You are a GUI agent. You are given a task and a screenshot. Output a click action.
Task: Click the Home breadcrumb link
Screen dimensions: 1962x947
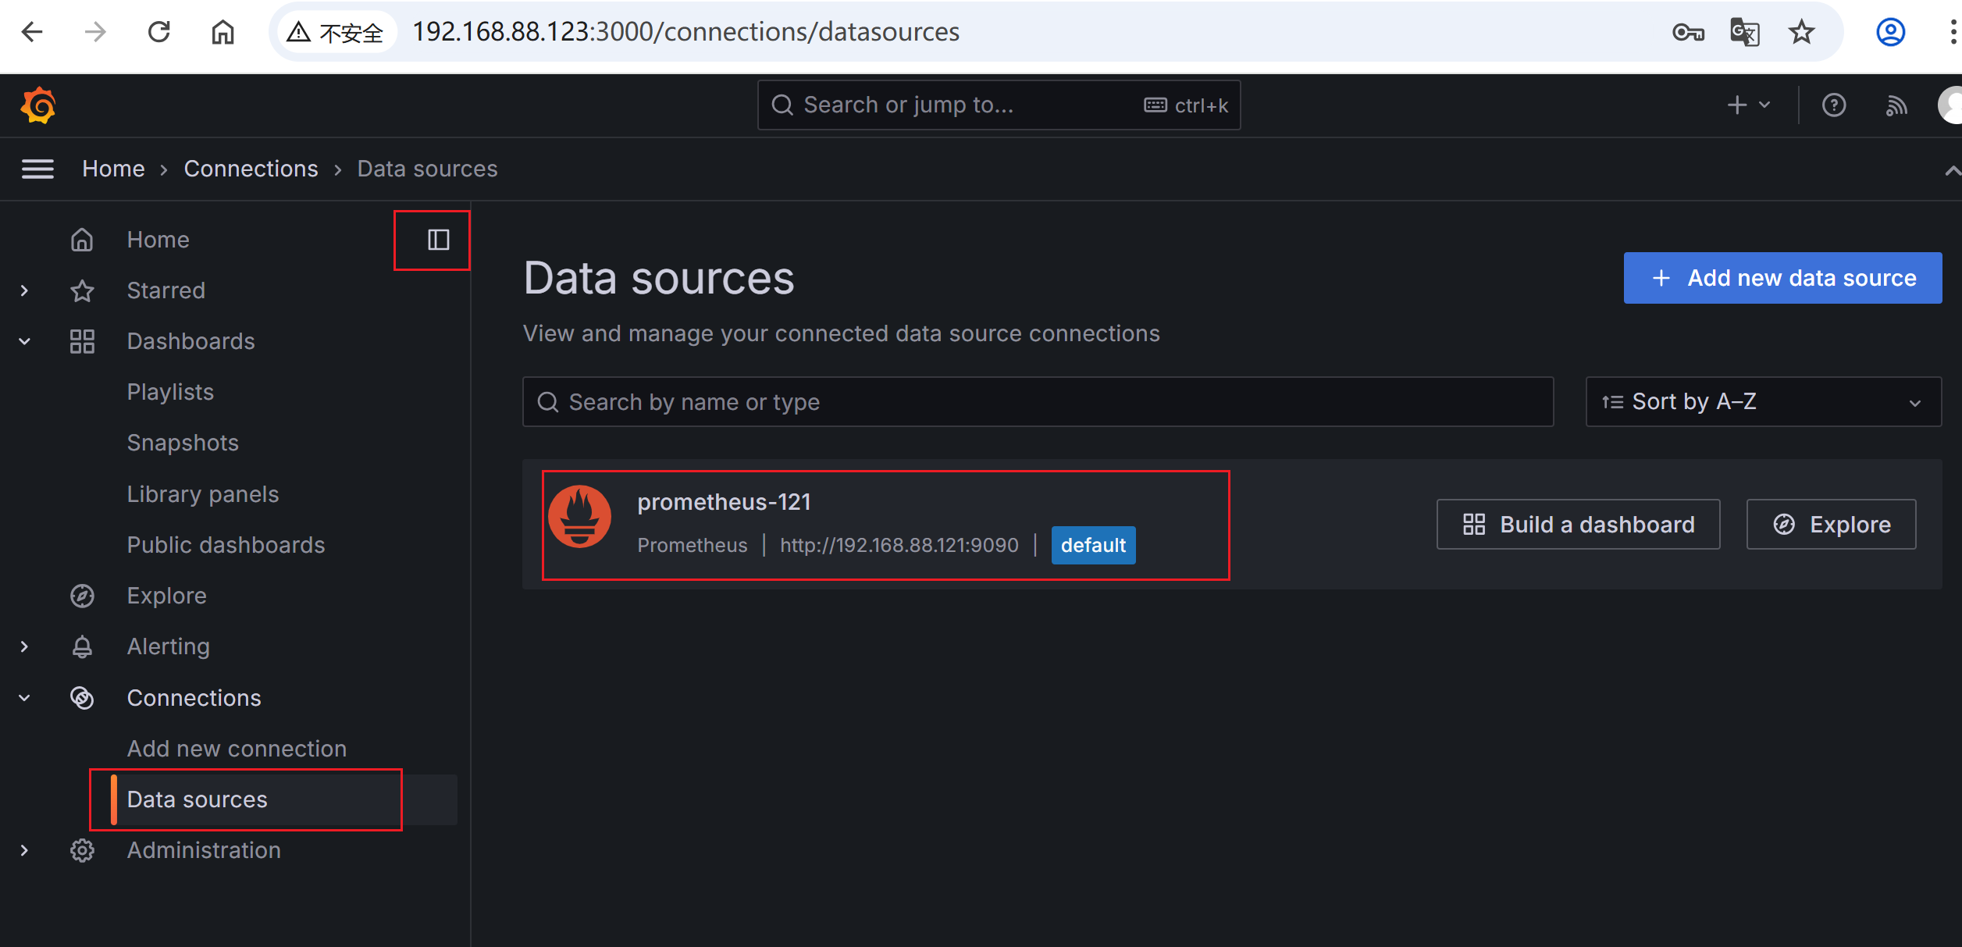(x=113, y=169)
